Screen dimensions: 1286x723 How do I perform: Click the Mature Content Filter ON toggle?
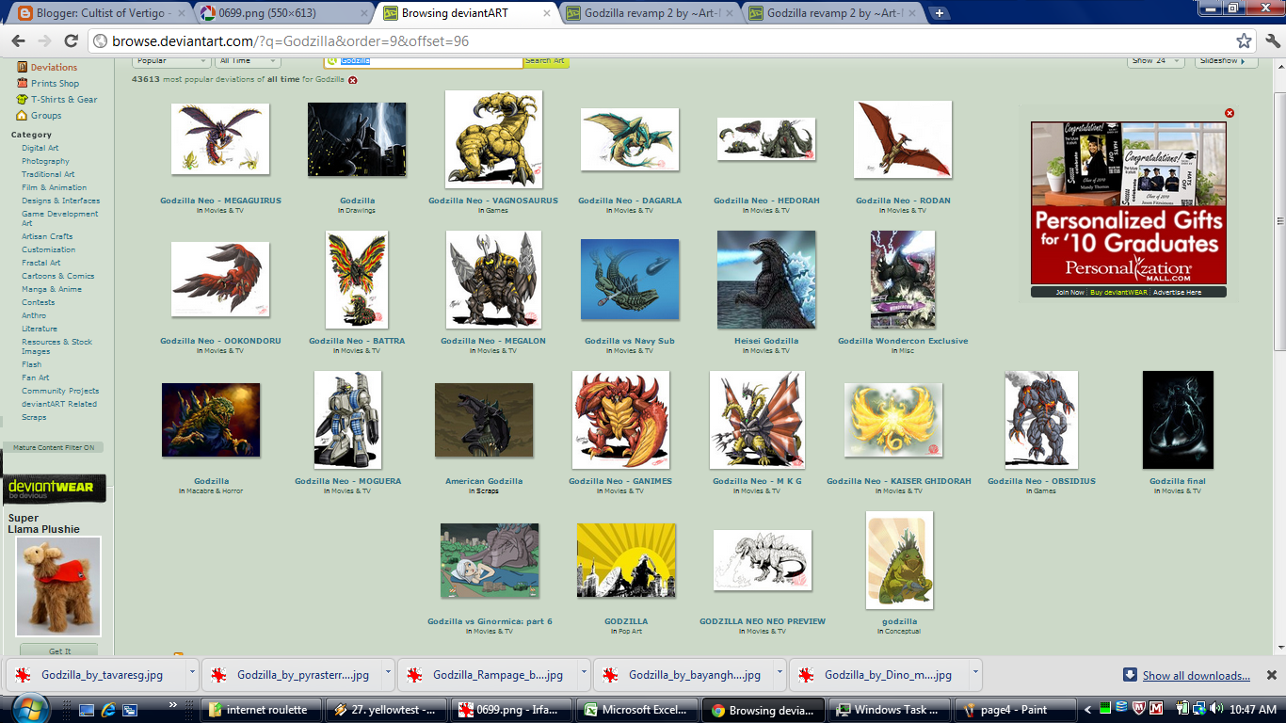[x=53, y=447]
